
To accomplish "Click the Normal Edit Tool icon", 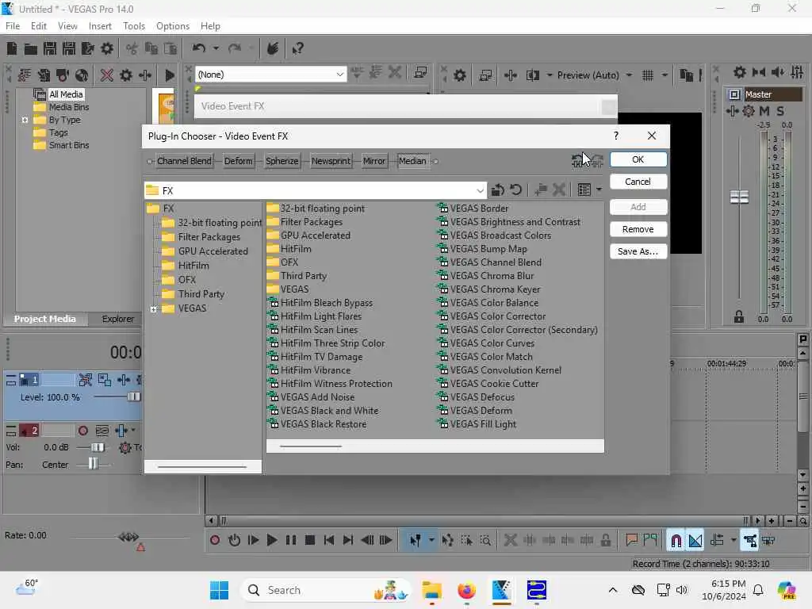I will pos(415,541).
